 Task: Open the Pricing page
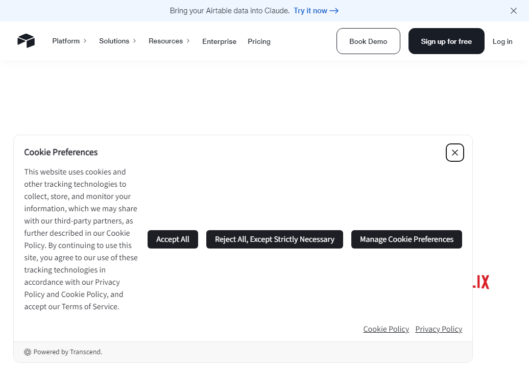pos(259,41)
